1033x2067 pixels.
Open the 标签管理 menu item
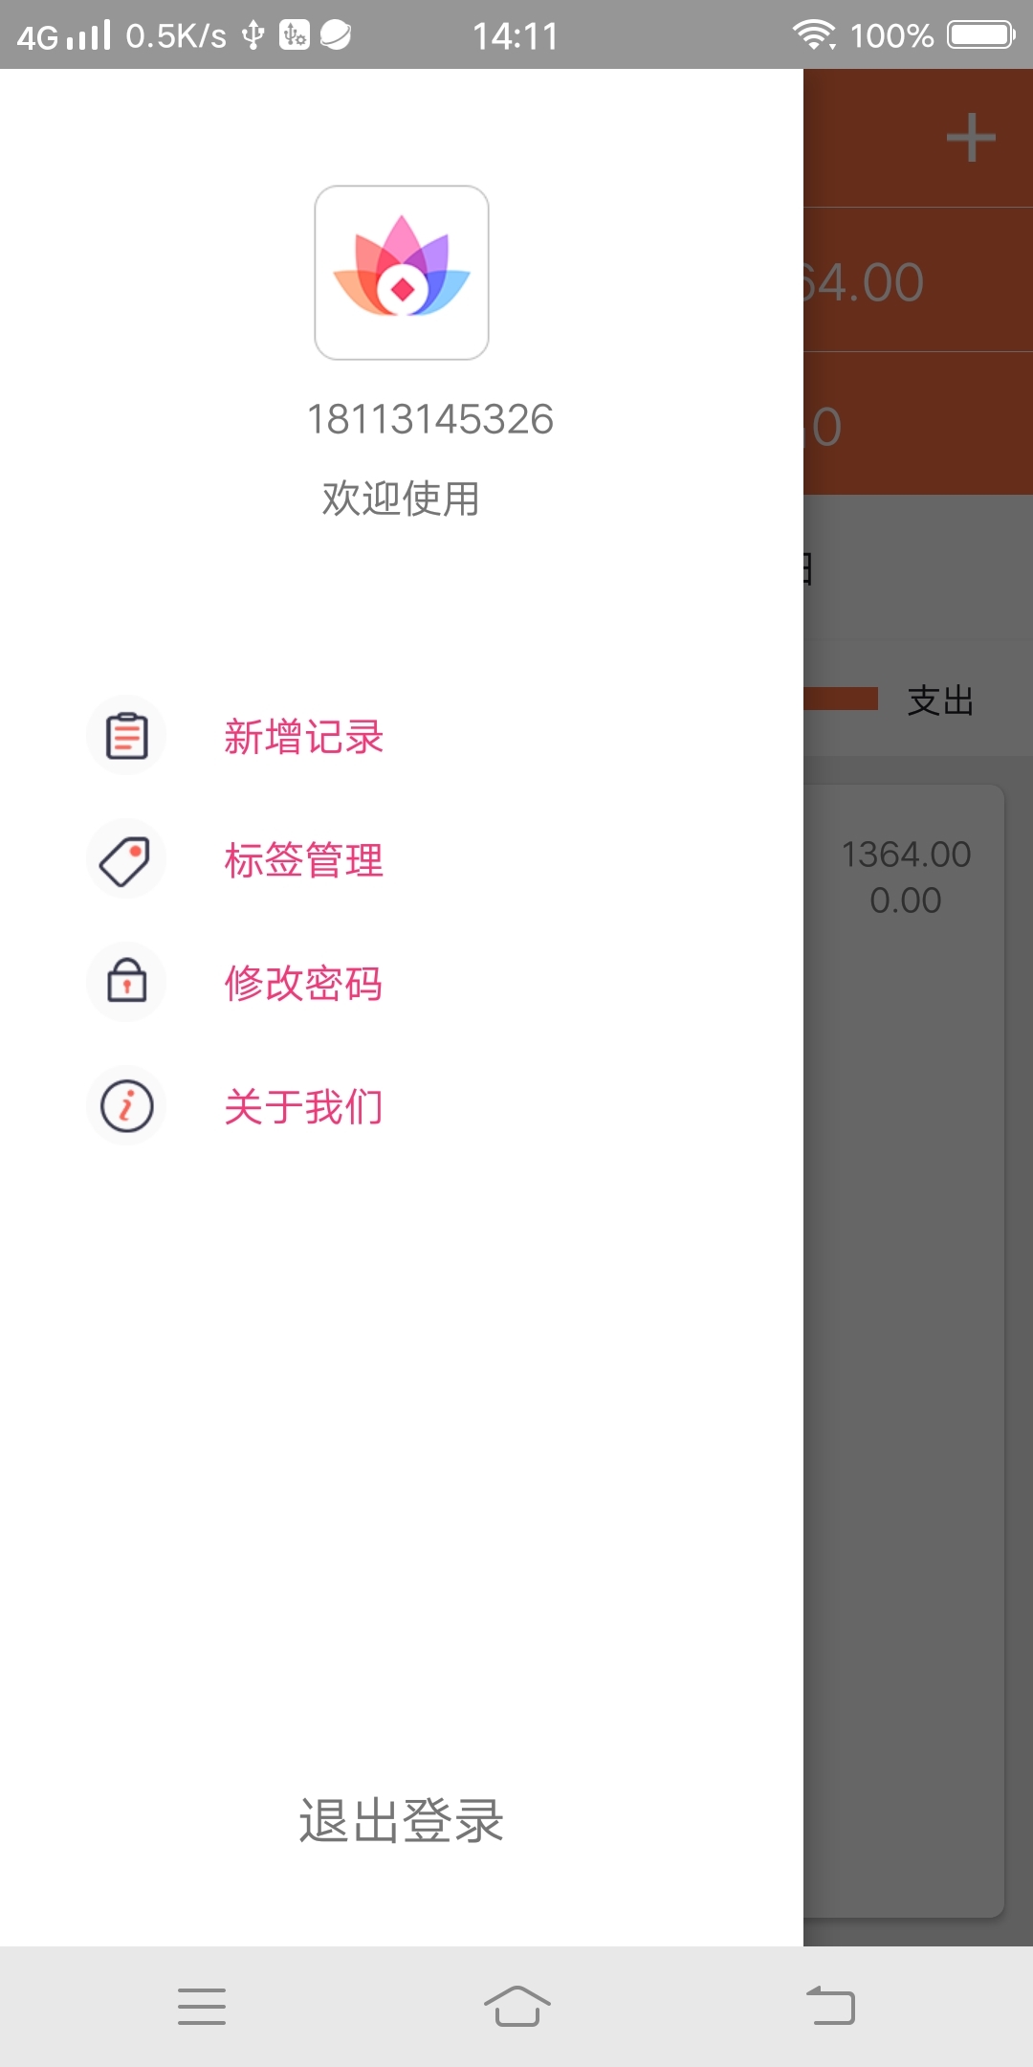304,859
